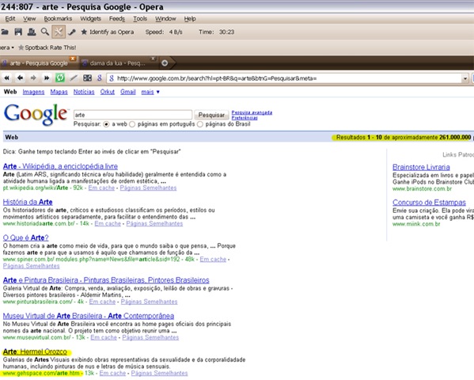
Task: Click the wand icon in address toolbar
Action: [74, 78]
